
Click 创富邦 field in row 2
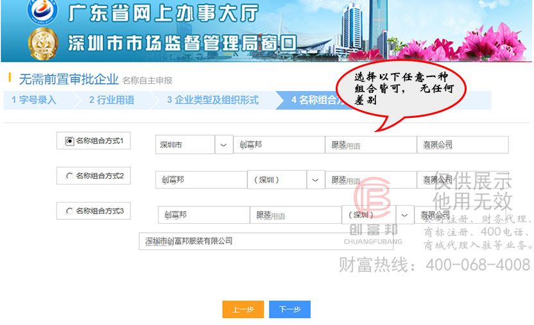point(202,180)
